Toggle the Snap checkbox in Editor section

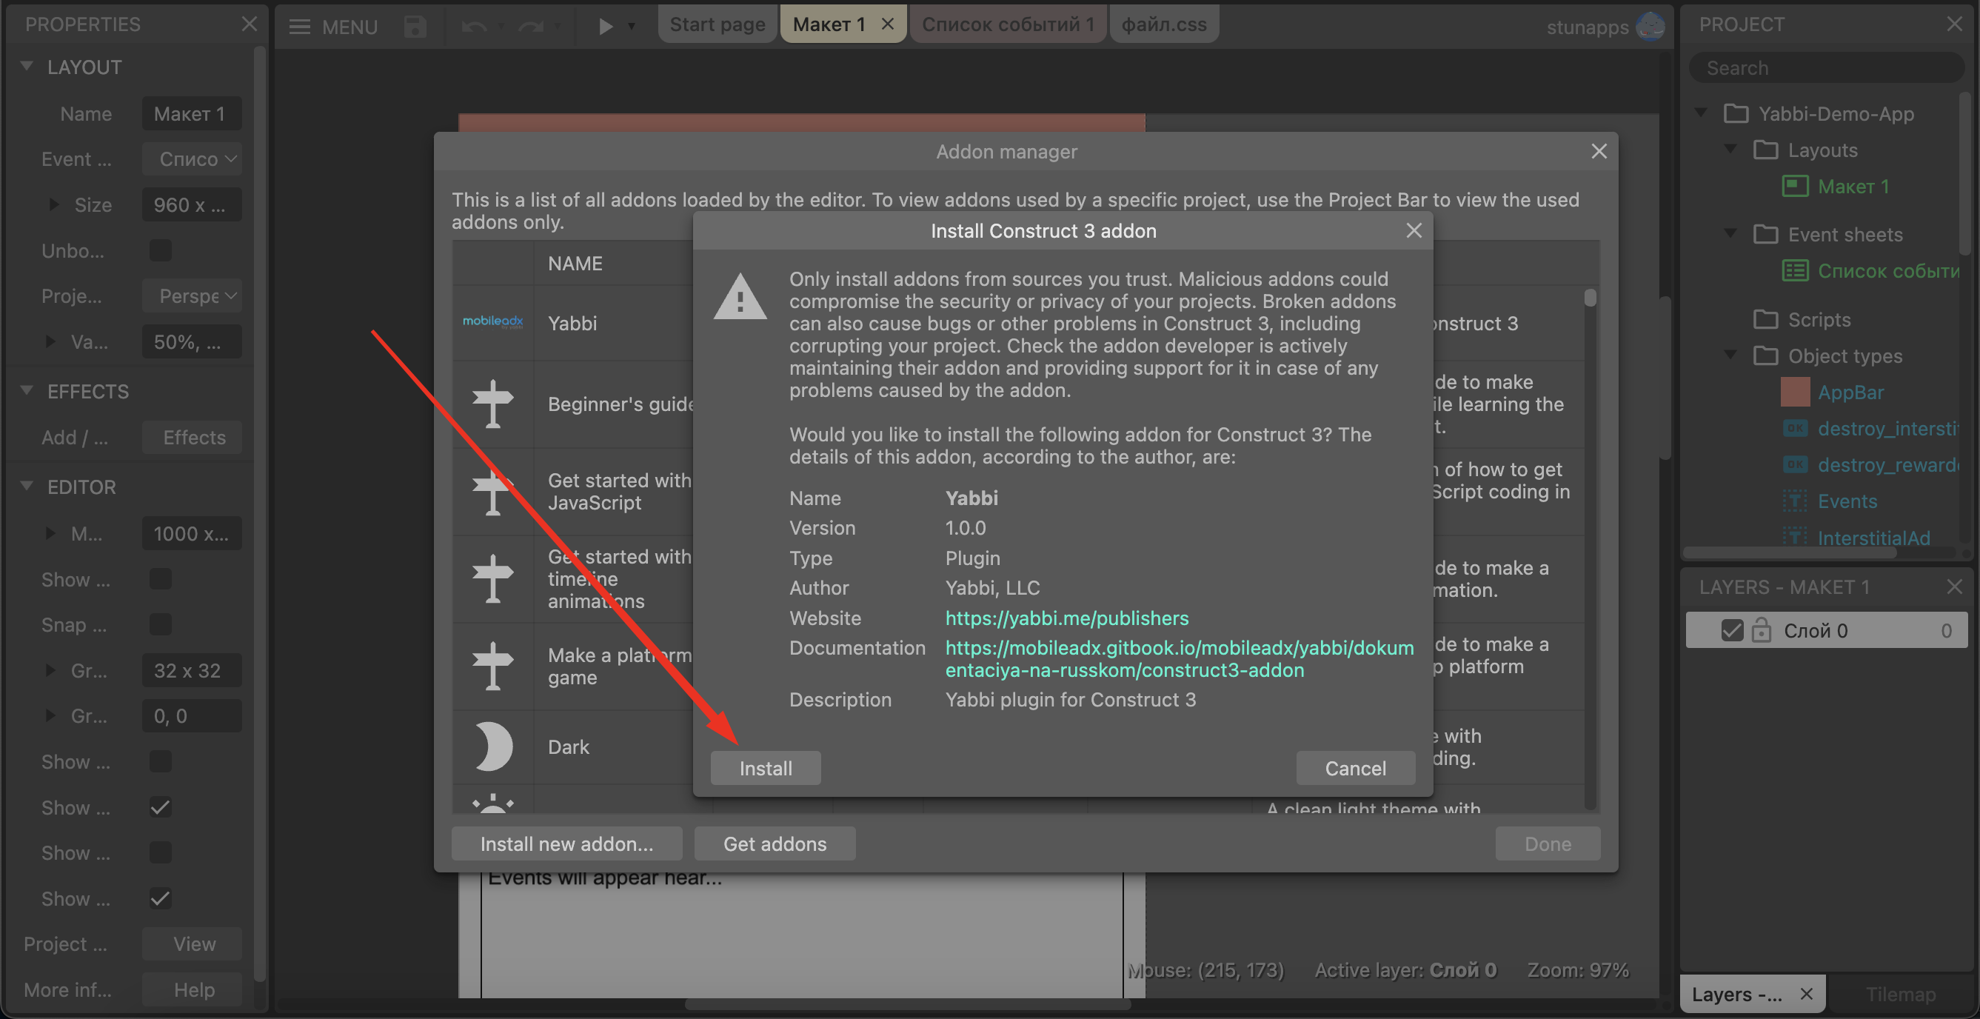click(x=161, y=624)
